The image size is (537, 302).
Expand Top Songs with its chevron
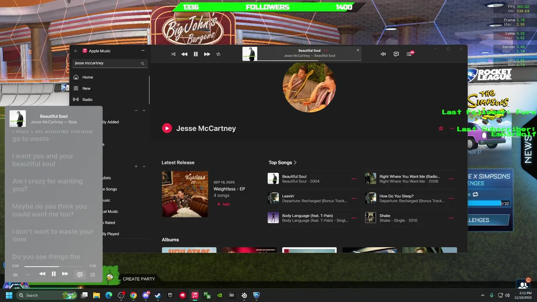coord(295,163)
